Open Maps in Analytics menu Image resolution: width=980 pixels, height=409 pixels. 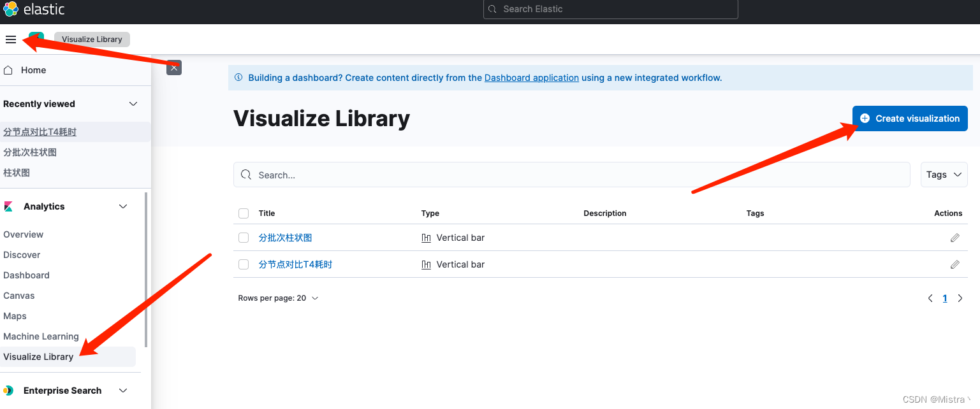15,316
